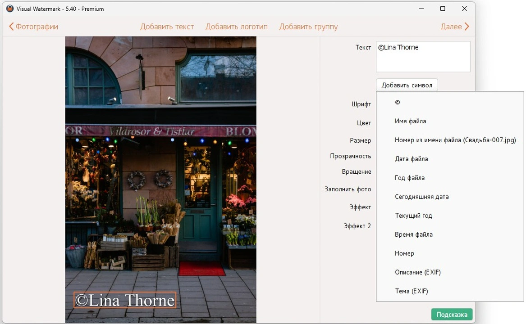Click the Вращение label
The width and height of the screenshot is (526, 324).
coord(356,171)
